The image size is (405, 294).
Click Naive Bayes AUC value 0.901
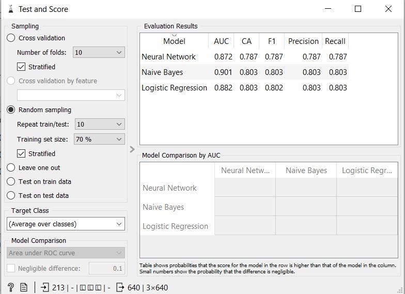tap(223, 72)
